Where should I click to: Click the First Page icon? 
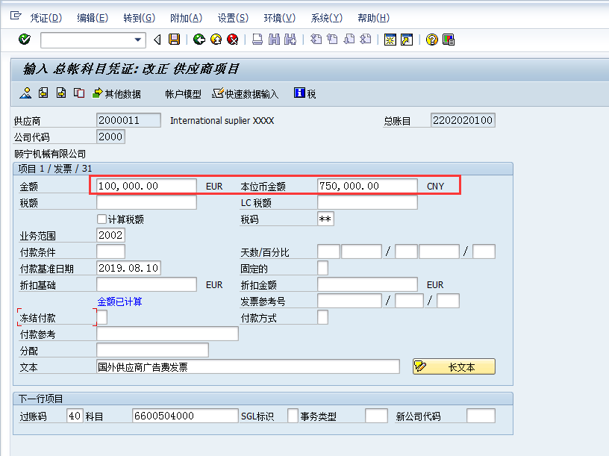point(316,40)
